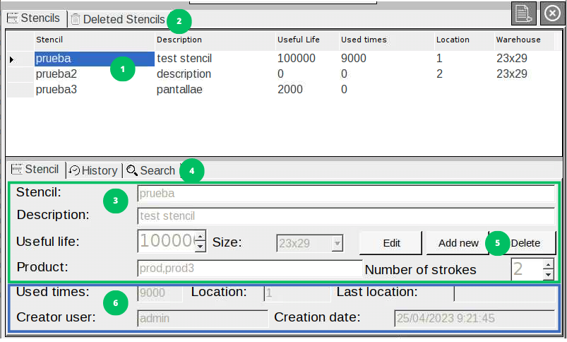The width and height of the screenshot is (567, 342).
Task: Click the Product input field
Action: 249,269
